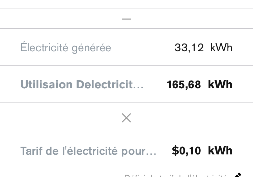This screenshot has width=253, height=177.
Task: Click the 165,68 usage value
Action: [x=184, y=84]
